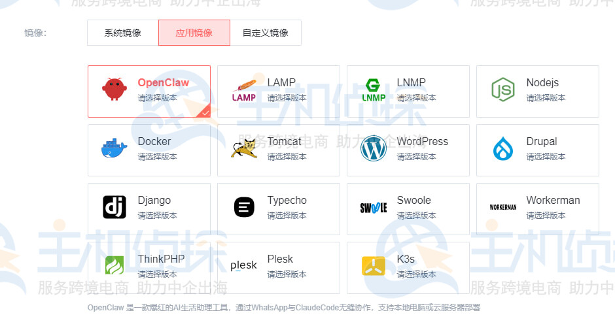Open the WordPress 请选择版本 dropdown
Viewport: 615px width, 328px height.
416,157
